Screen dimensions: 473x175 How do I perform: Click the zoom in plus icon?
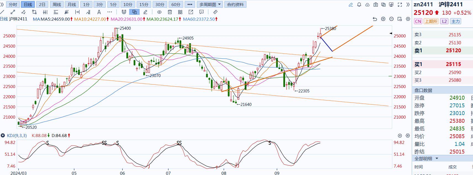[383, 19]
